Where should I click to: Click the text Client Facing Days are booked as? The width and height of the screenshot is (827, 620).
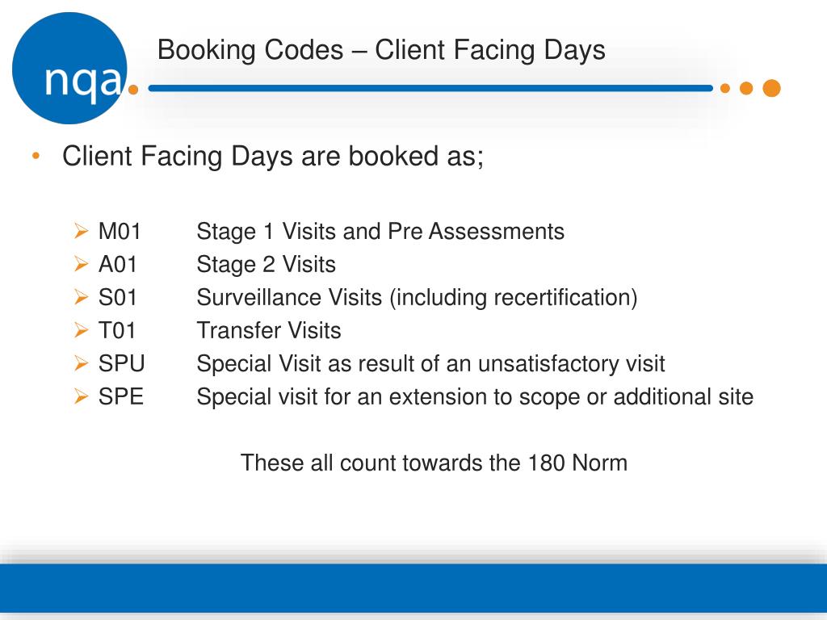pos(273,156)
